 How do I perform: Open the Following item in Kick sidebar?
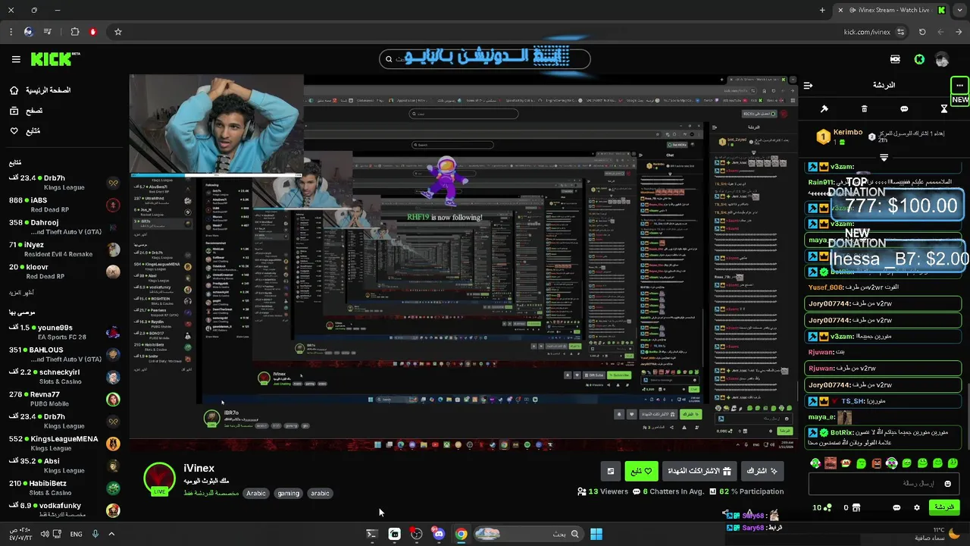[24, 131]
